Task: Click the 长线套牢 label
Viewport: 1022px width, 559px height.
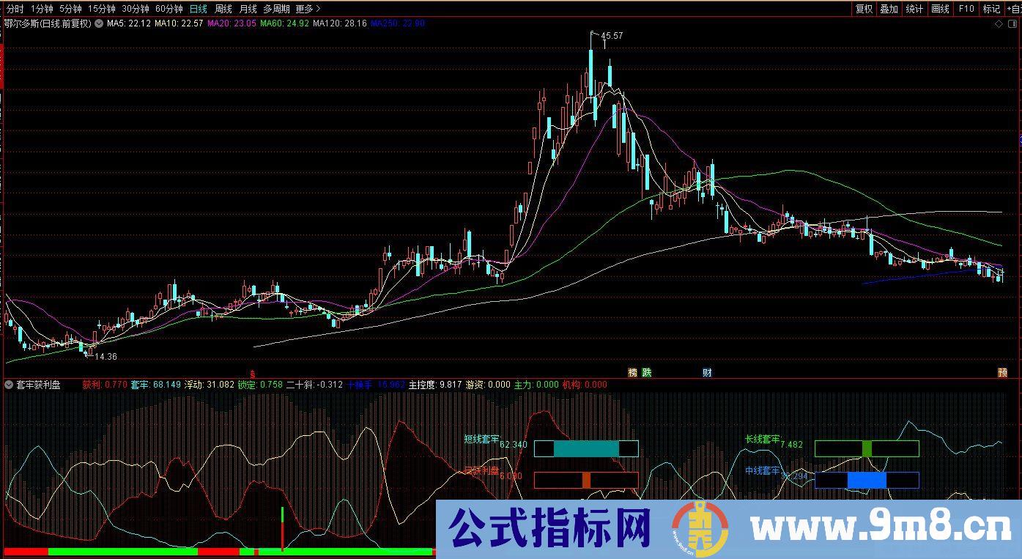Action: coord(763,440)
